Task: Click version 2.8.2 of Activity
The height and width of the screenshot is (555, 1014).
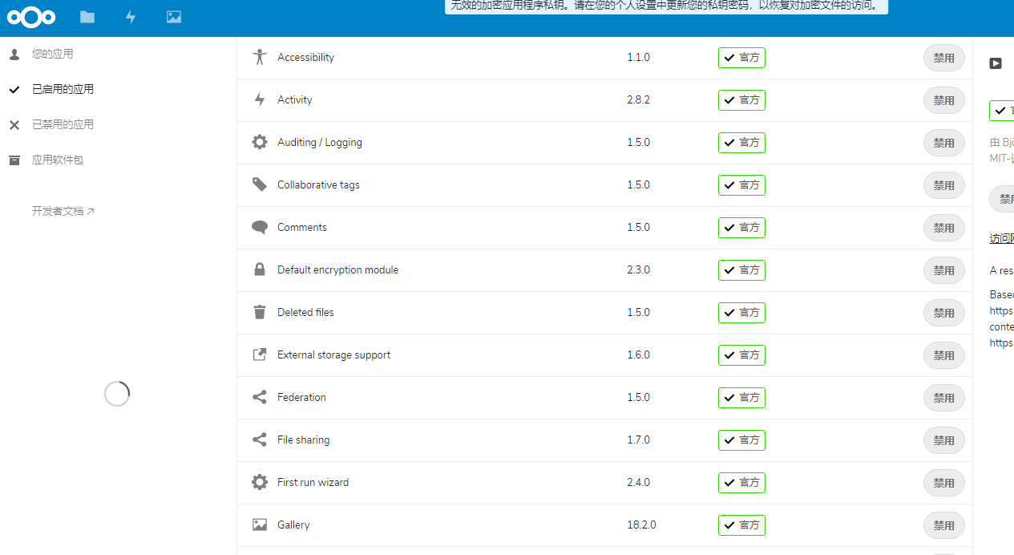Action: (638, 99)
